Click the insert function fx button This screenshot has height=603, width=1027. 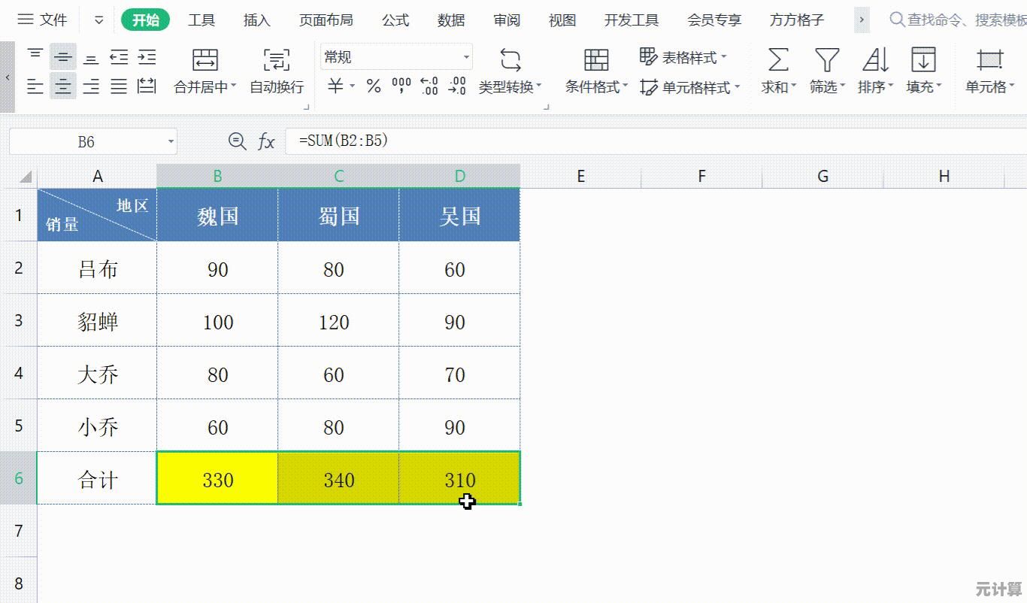[267, 141]
